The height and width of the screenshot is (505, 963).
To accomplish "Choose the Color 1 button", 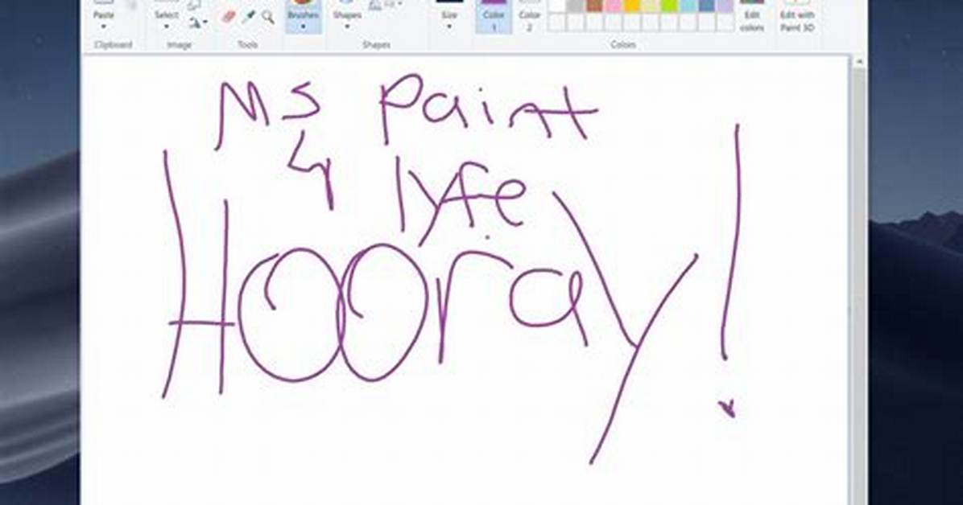I will coord(494,17).
